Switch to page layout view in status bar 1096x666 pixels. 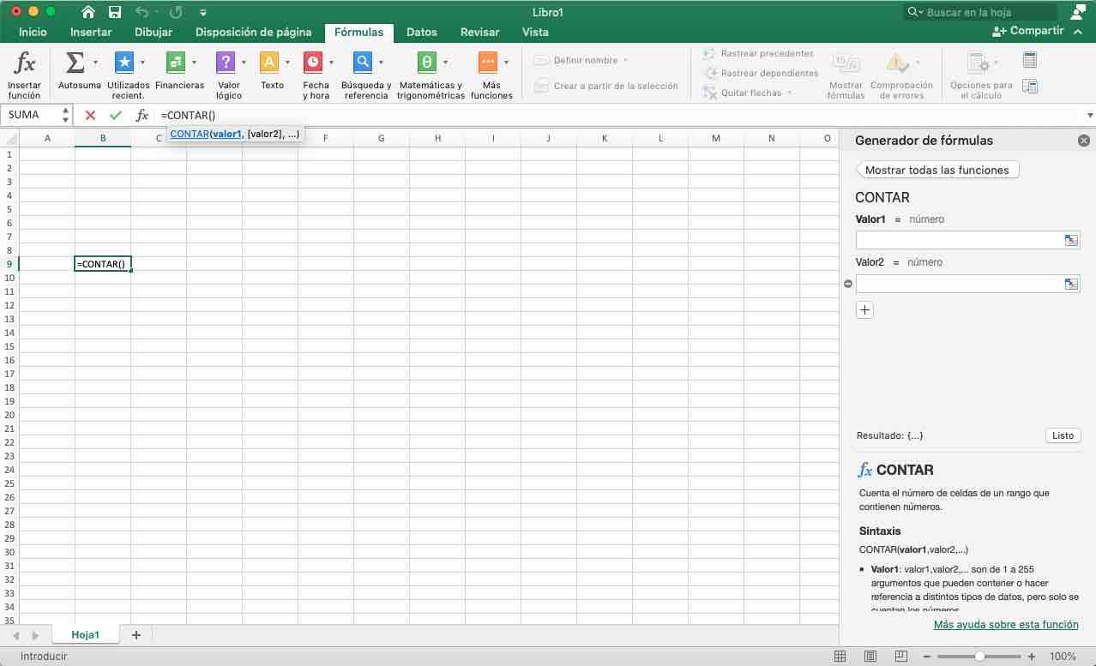click(x=870, y=657)
